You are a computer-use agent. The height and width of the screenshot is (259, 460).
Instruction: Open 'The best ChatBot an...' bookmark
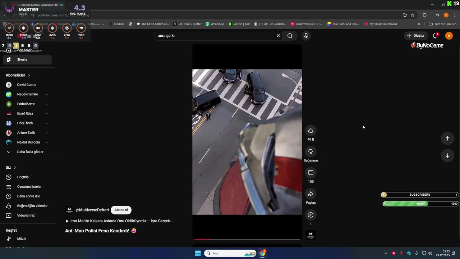click(153, 24)
